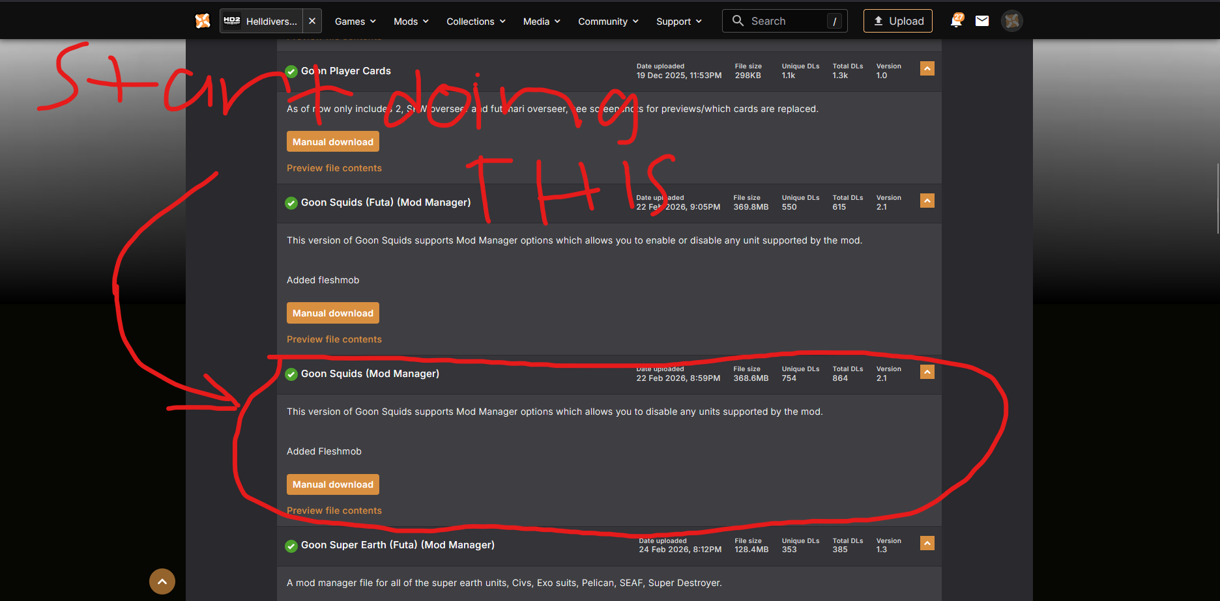Collapse the Goon Squids (Futa) file entry
Image resolution: width=1220 pixels, height=601 pixels.
(x=927, y=201)
